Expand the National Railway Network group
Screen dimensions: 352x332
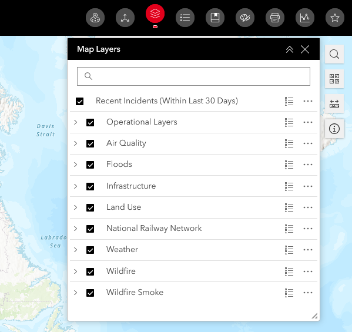pos(75,229)
